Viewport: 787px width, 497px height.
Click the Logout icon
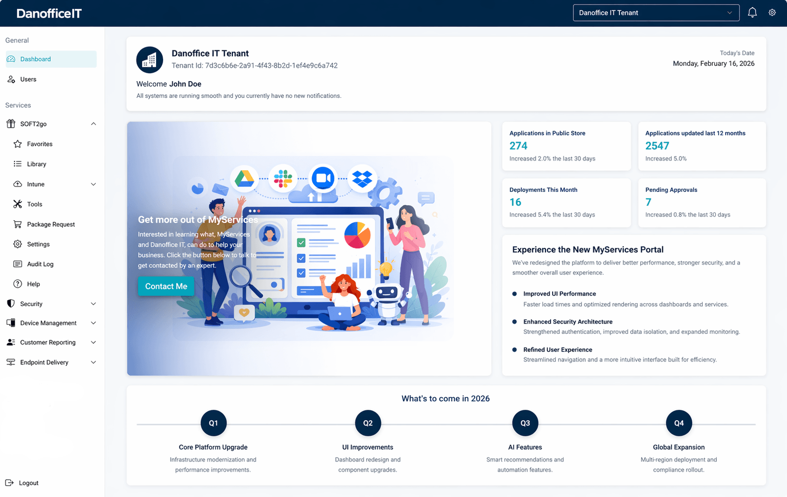[x=9, y=483]
